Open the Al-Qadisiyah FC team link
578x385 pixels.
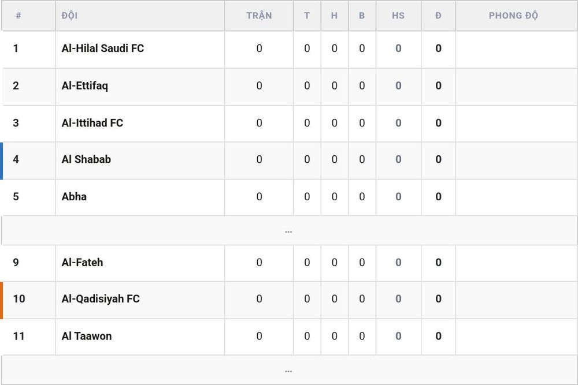coord(101,298)
